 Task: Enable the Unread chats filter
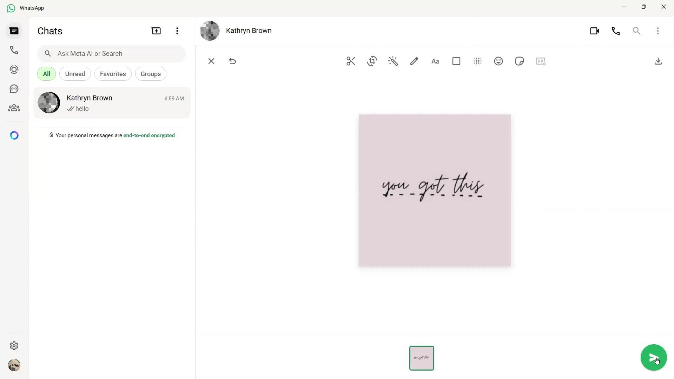click(75, 74)
